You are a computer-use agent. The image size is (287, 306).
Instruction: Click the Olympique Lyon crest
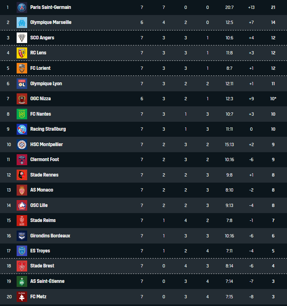[x=21, y=84]
